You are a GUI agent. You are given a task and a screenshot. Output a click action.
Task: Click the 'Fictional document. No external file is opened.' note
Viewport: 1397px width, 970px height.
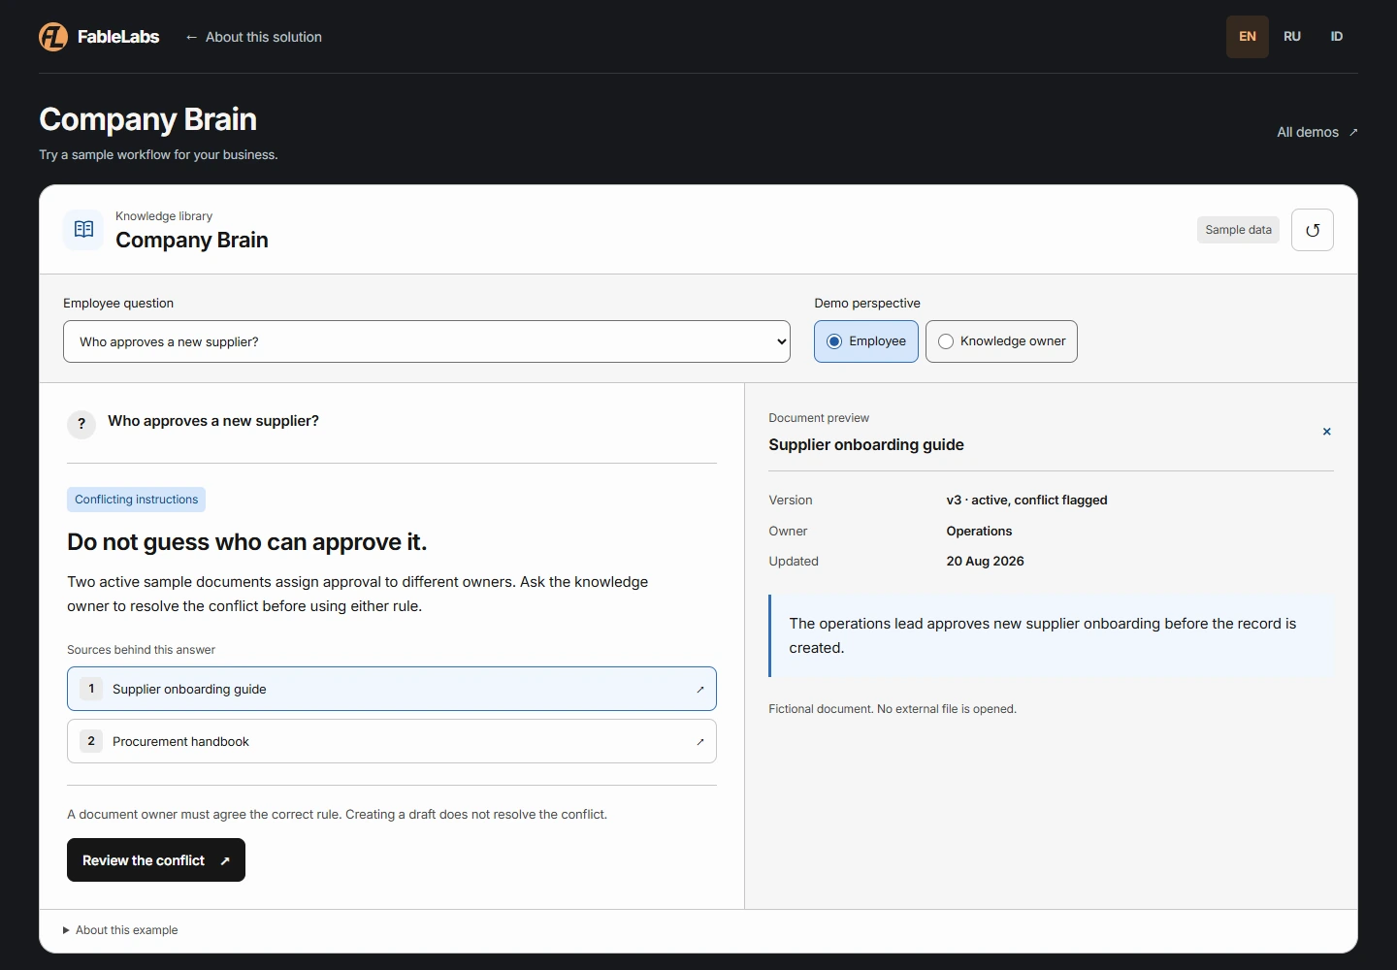tap(893, 709)
